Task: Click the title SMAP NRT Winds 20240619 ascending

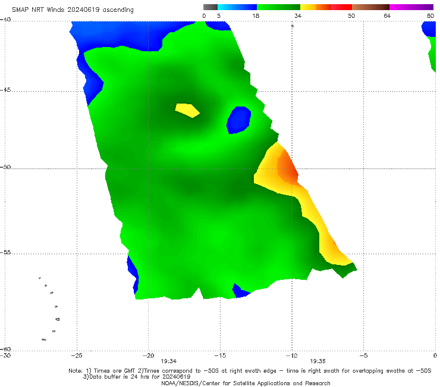Action: point(73,10)
